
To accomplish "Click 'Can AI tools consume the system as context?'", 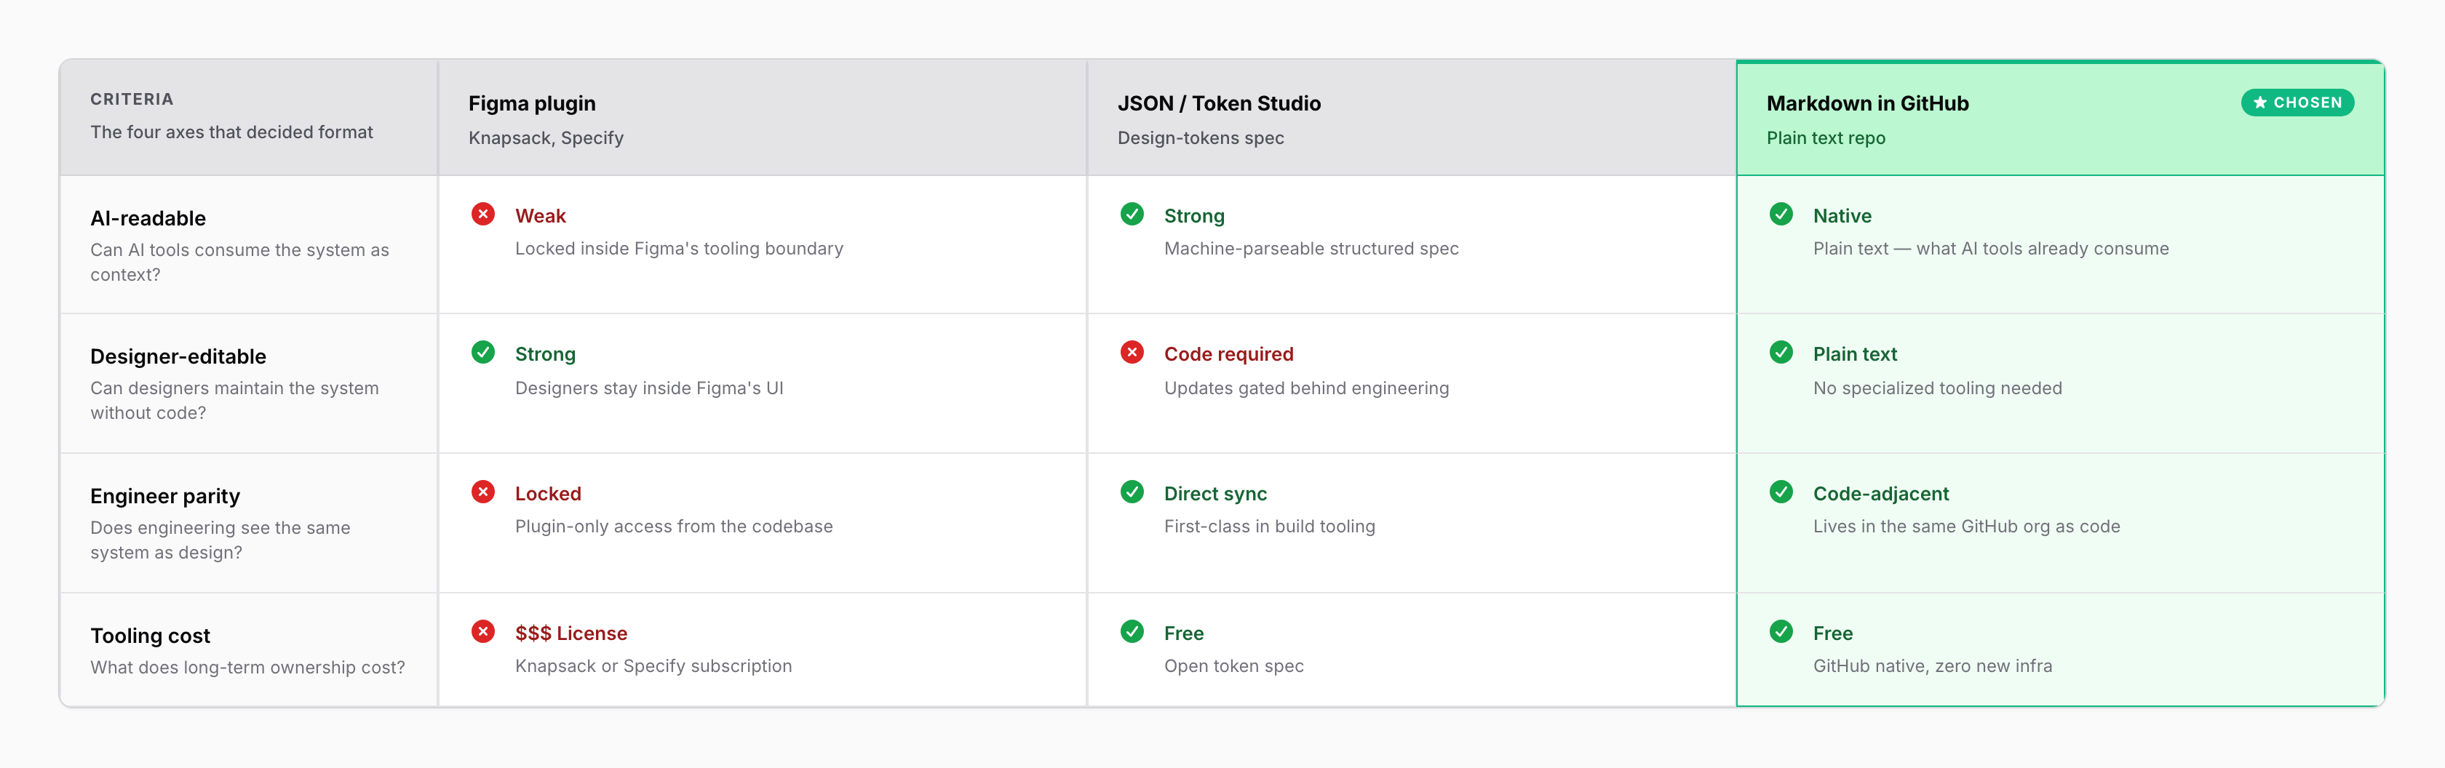I will (239, 263).
